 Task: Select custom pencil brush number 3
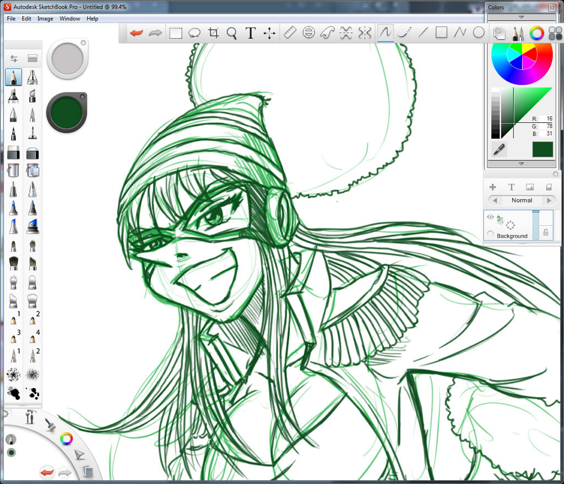click(x=14, y=337)
